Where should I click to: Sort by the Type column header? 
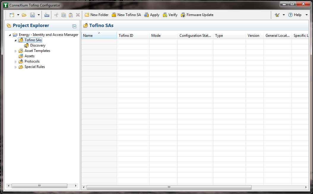[x=229, y=36]
